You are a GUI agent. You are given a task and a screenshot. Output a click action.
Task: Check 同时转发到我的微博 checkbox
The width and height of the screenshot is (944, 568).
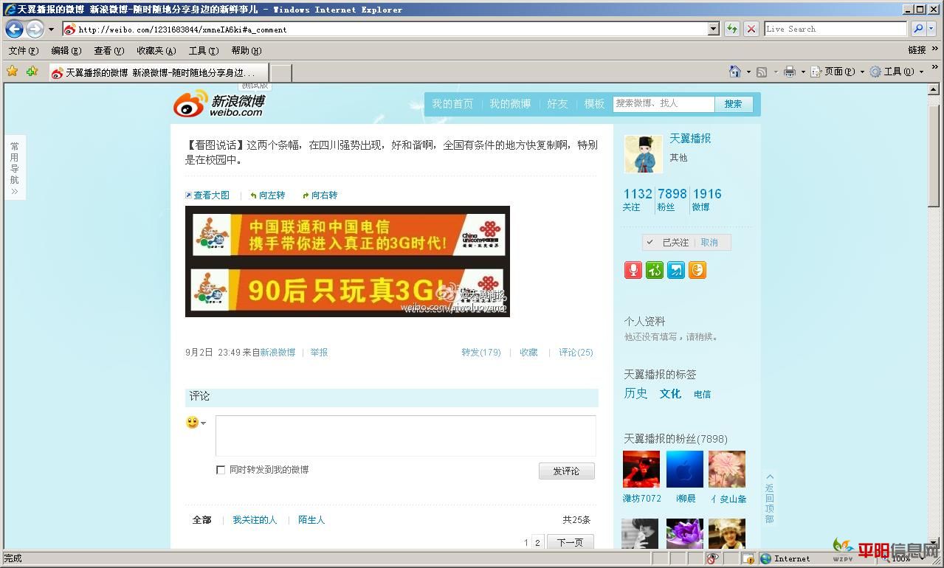220,470
